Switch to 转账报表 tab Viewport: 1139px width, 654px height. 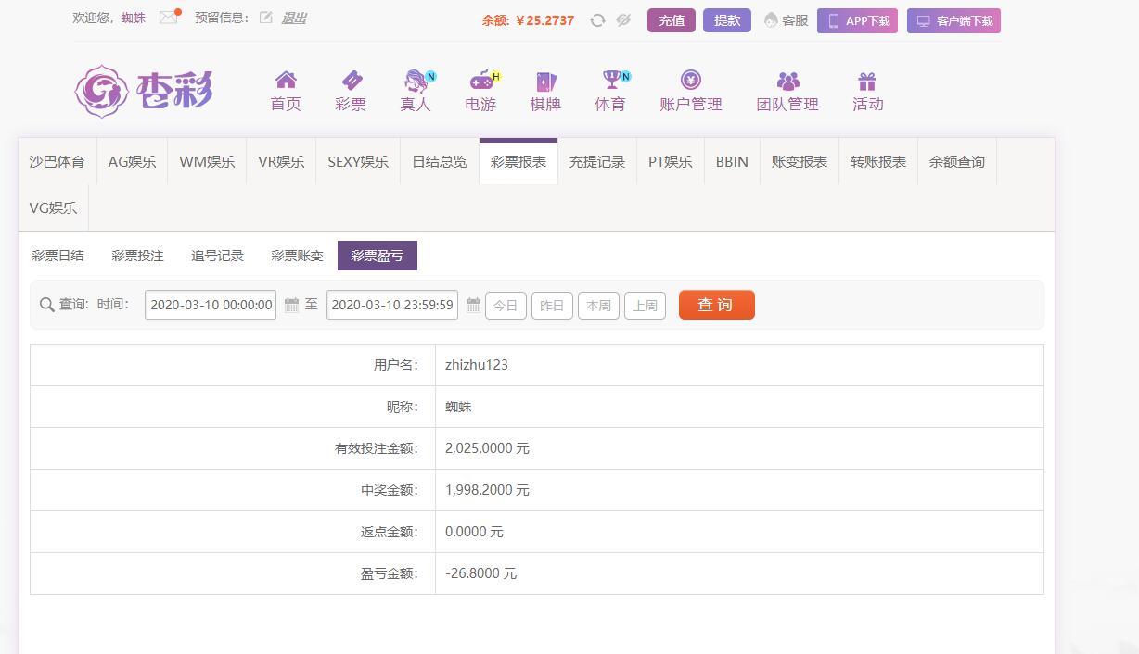click(878, 161)
